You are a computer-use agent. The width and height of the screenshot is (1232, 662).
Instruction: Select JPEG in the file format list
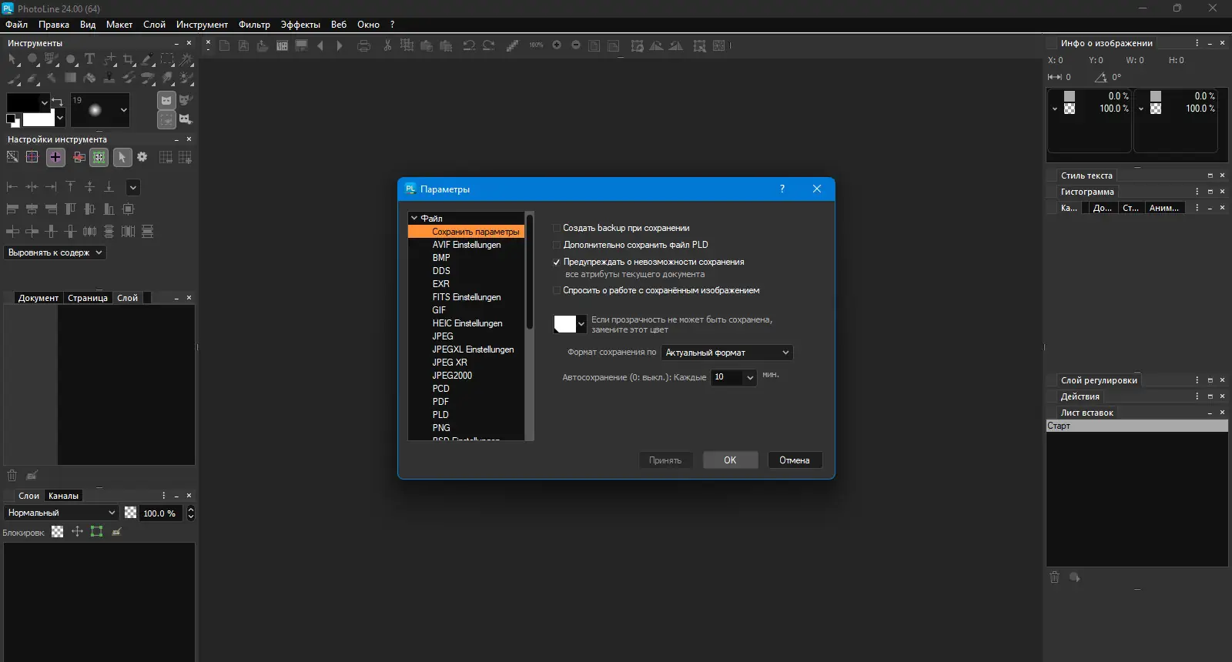pos(443,336)
